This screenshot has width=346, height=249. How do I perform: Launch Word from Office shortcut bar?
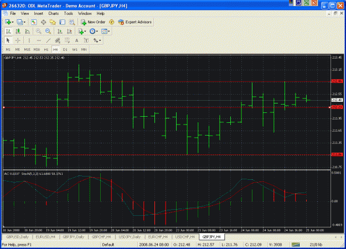pos(298,3)
